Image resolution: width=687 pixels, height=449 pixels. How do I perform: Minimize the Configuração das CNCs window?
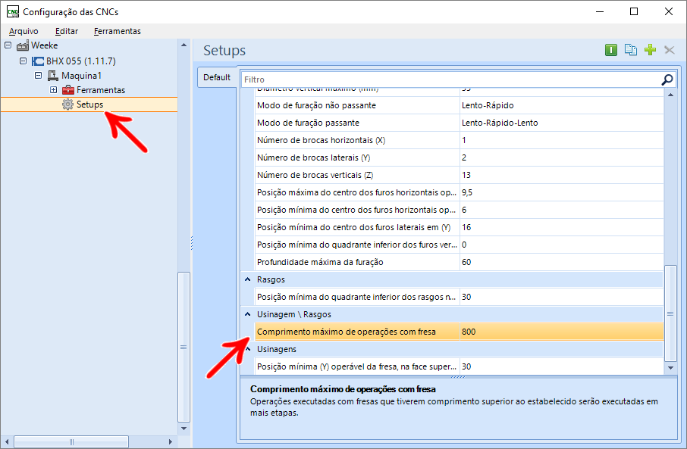[x=600, y=11]
